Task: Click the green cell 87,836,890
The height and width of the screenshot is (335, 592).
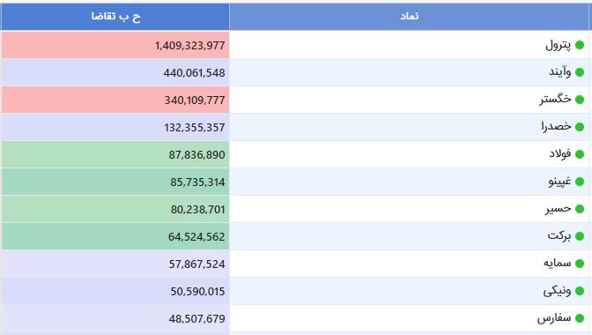Action: (x=115, y=154)
